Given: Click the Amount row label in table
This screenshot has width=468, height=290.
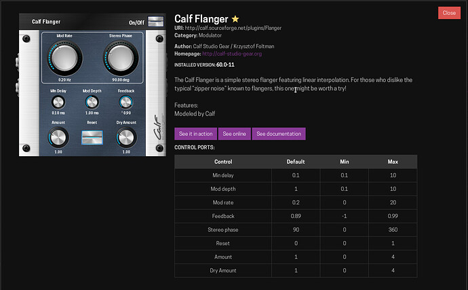Looking at the screenshot, I should [x=223, y=257].
